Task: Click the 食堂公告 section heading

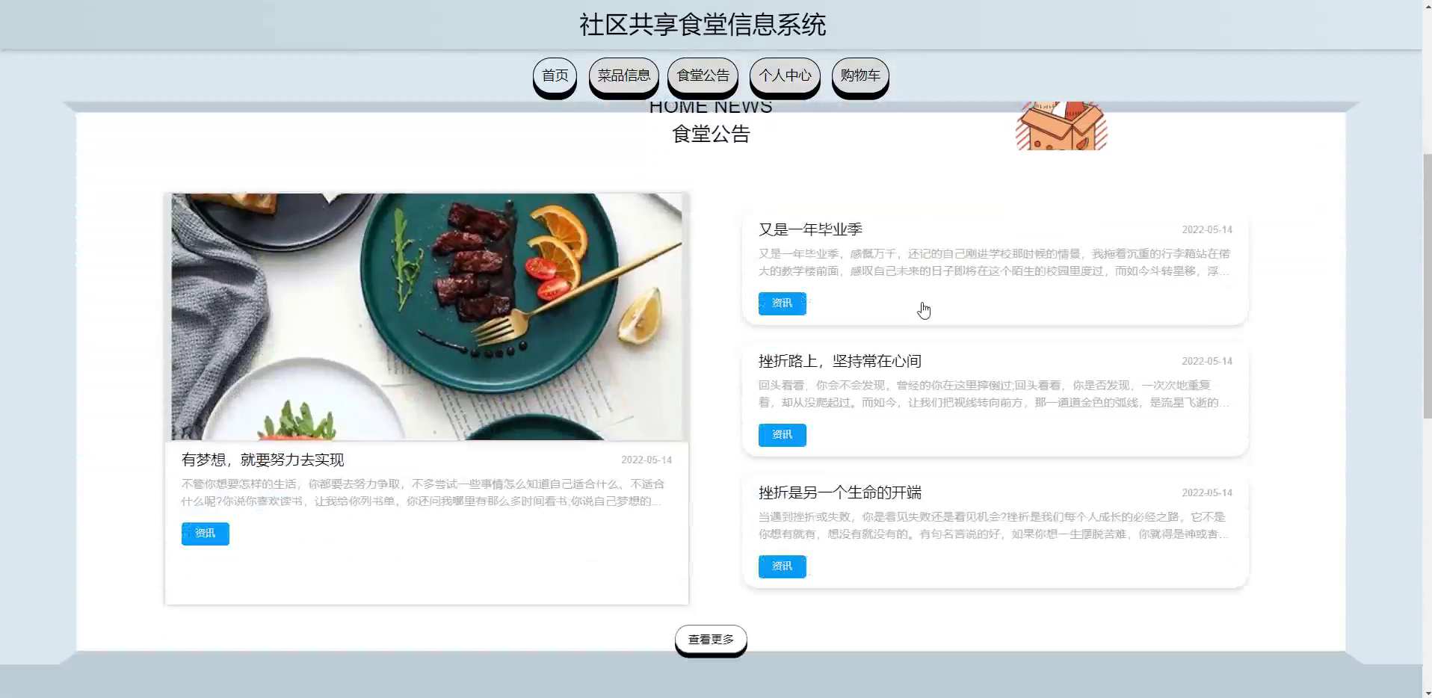Action: (711, 134)
